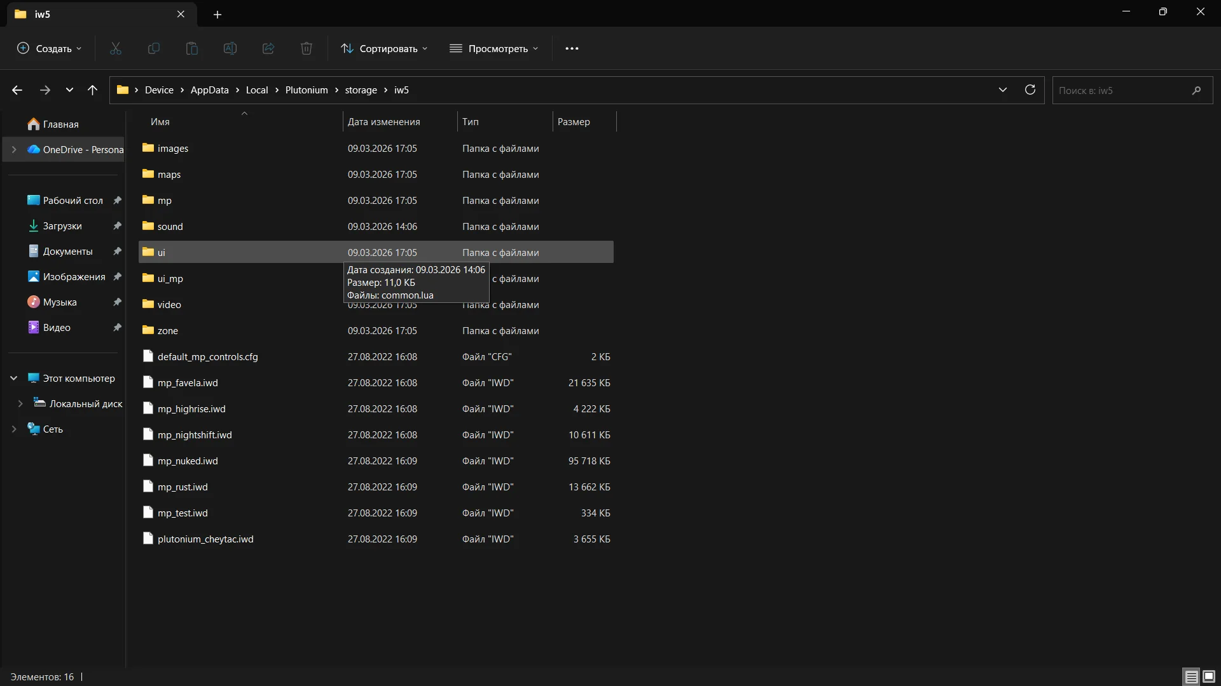This screenshot has height=686, width=1221.
Task: Switch to details view layout icon
Action: click(1191, 676)
